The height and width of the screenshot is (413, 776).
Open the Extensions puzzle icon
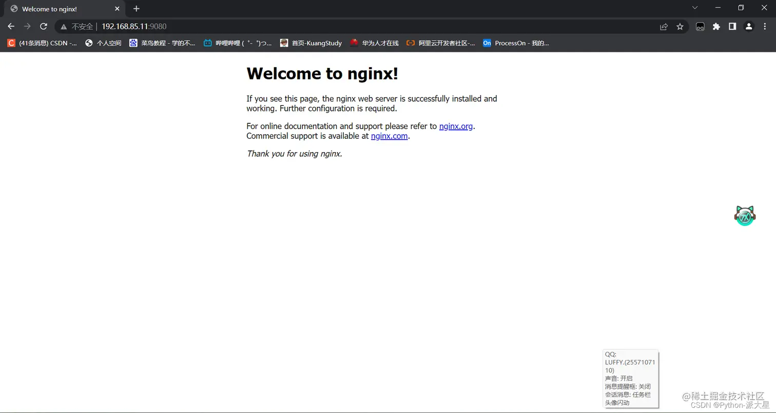pos(716,27)
